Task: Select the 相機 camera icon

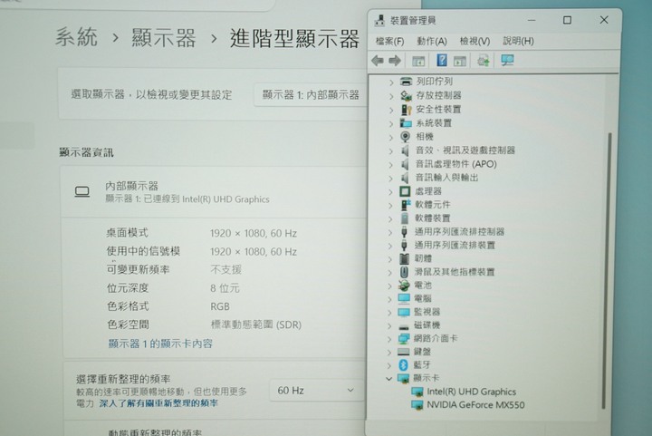Action: (405, 137)
